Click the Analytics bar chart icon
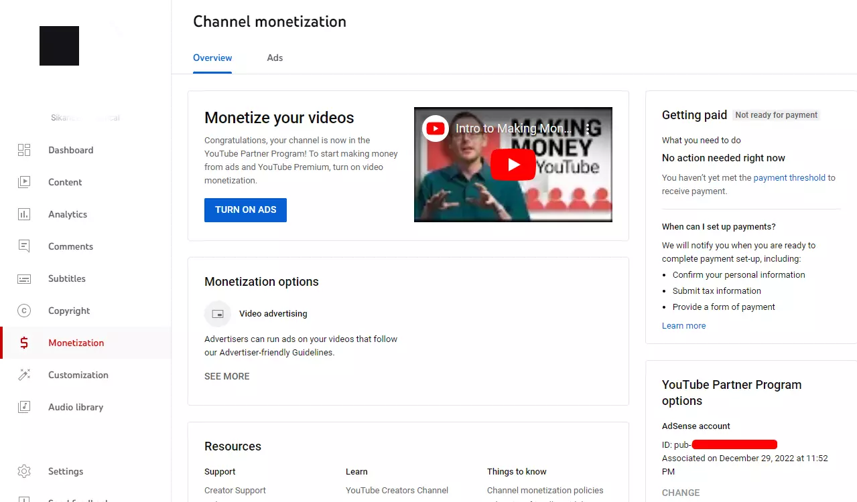The height and width of the screenshot is (502, 857). (24, 214)
